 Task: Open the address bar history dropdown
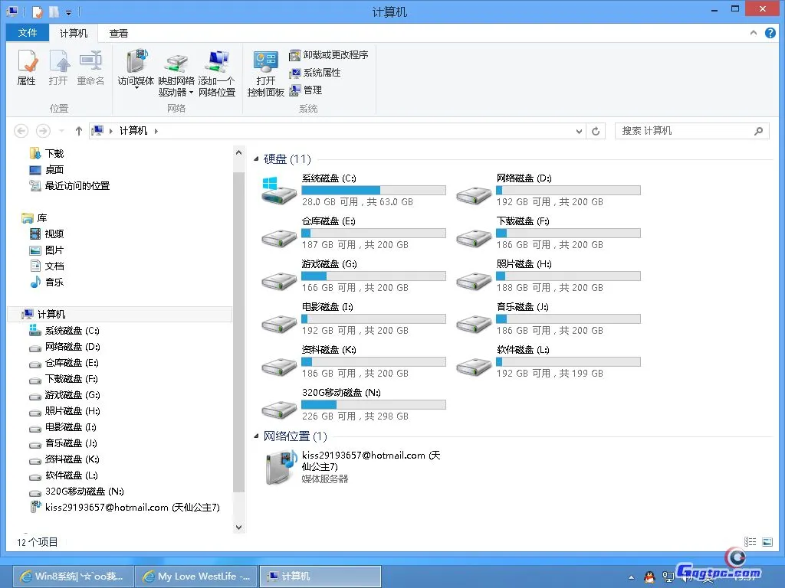[579, 131]
